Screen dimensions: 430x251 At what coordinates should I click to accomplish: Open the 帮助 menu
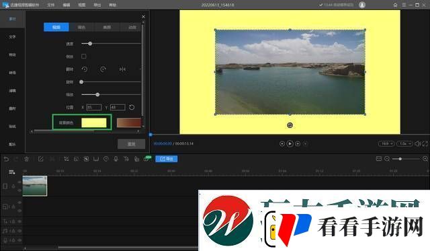point(112,5)
